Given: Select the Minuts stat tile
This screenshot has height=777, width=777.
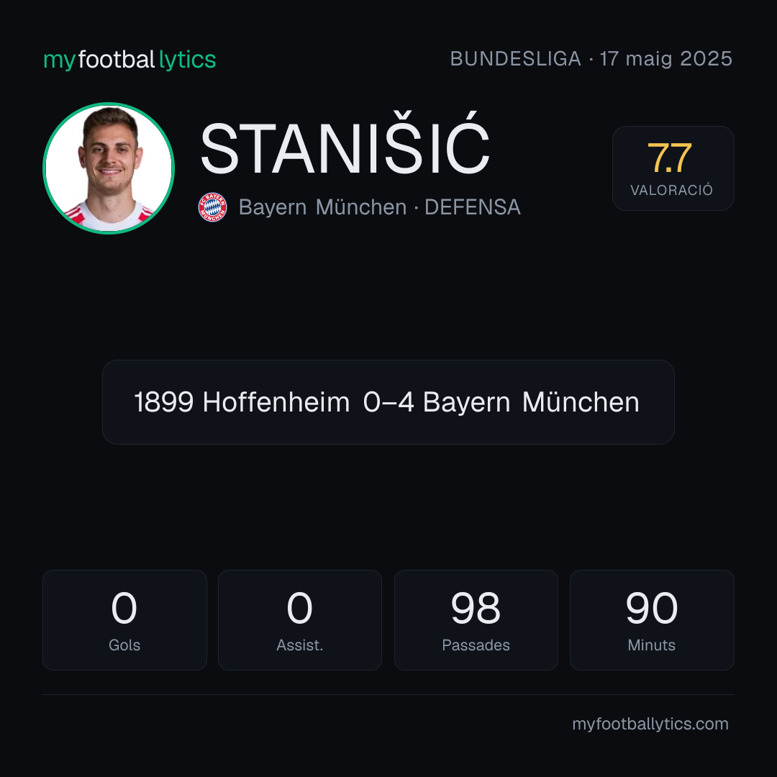Looking at the screenshot, I should (x=652, y=620).
